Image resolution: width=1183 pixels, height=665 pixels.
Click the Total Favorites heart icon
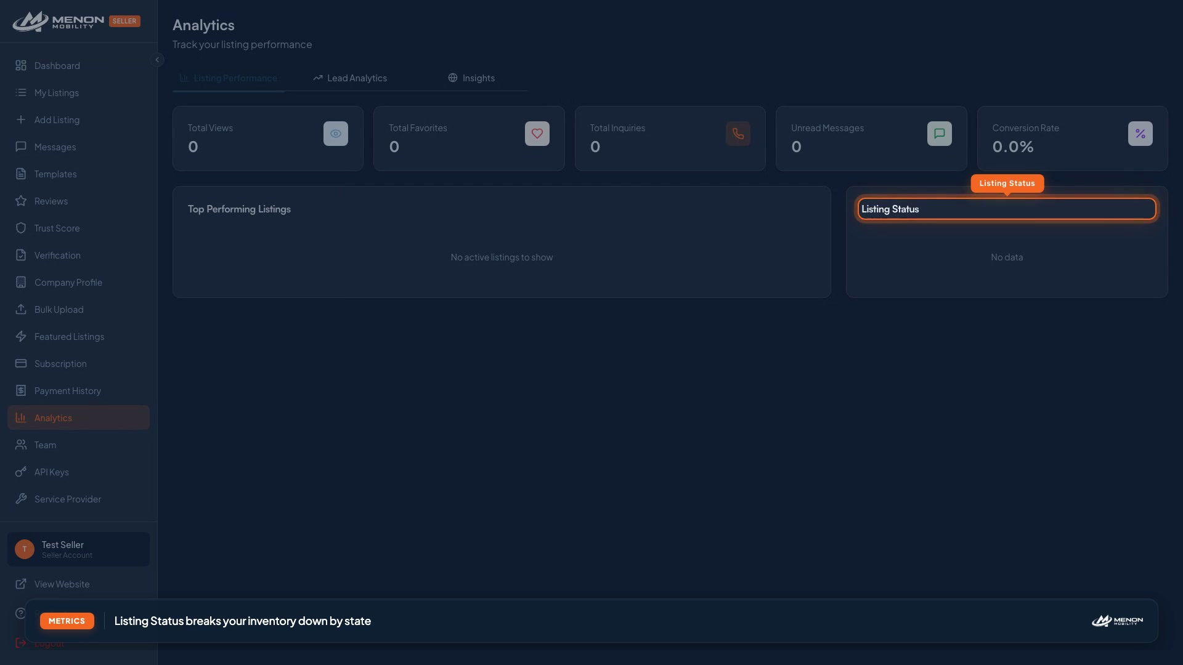(x=537, y=134)
